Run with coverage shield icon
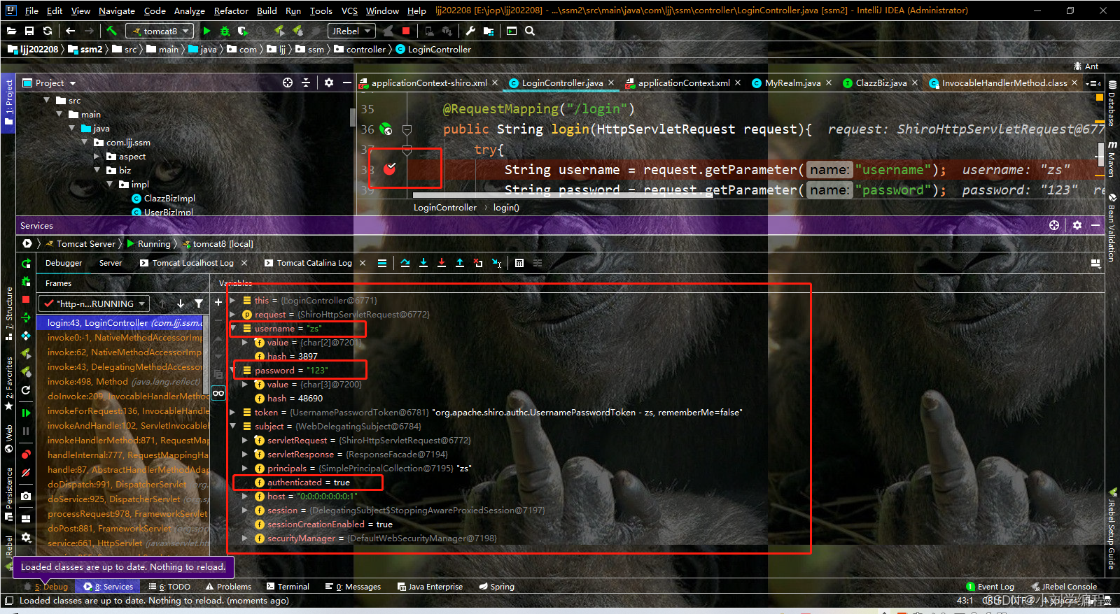 [x=243, y=31]
